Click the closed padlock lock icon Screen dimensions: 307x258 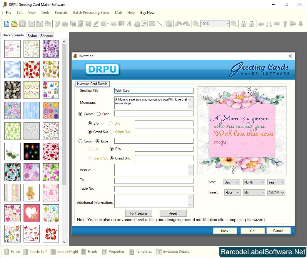243,24
